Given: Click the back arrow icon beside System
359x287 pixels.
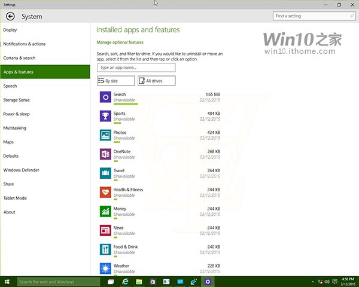Looking at the screenshot, I should 10,16.
